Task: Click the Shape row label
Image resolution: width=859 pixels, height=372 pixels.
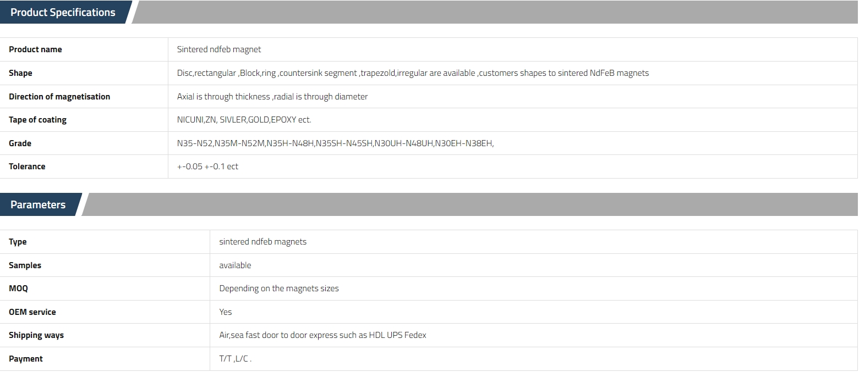Action: [20, 73]
